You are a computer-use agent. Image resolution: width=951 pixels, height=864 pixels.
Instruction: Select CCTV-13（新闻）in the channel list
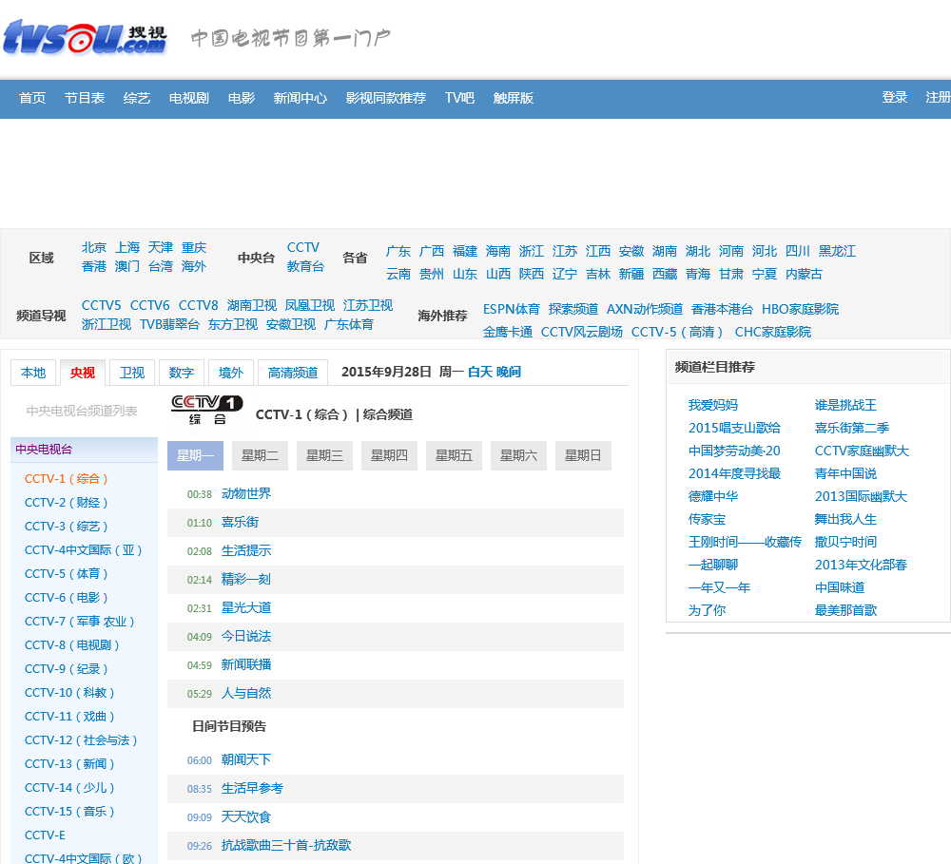click(x=69, y=764)
